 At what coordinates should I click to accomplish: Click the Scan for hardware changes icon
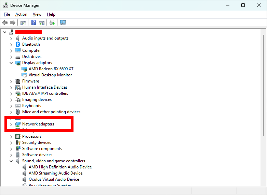(x=63, y=23)
